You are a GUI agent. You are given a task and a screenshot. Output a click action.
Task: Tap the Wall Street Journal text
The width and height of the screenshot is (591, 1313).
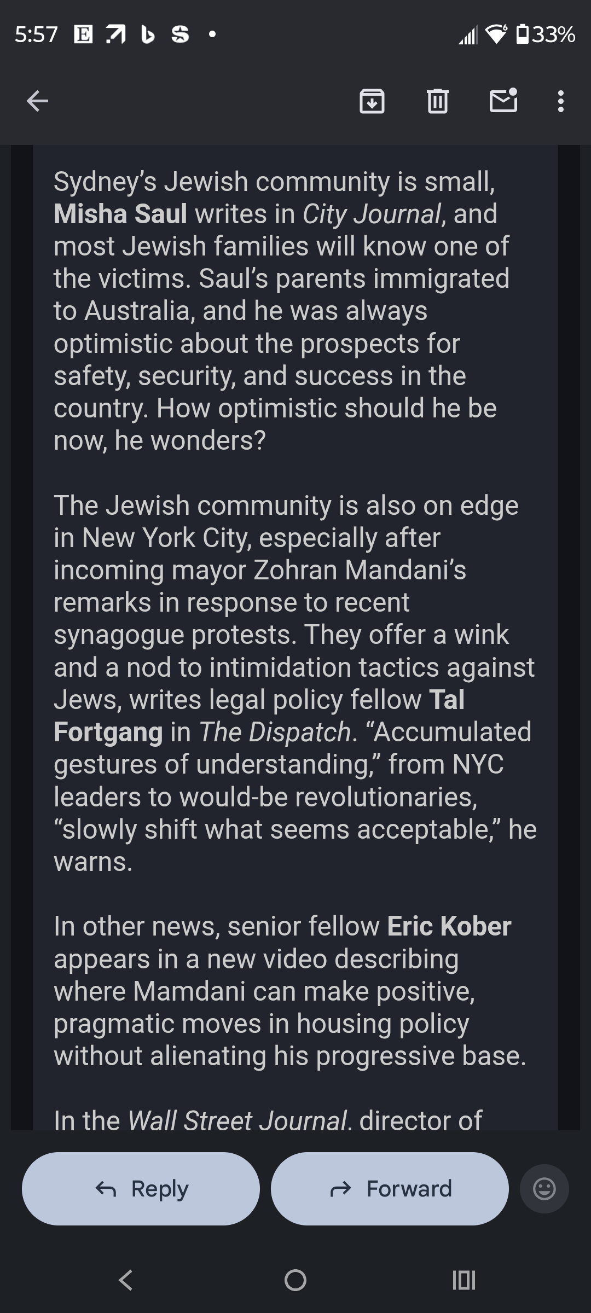pyautogui.click(x=237, y=1120)
